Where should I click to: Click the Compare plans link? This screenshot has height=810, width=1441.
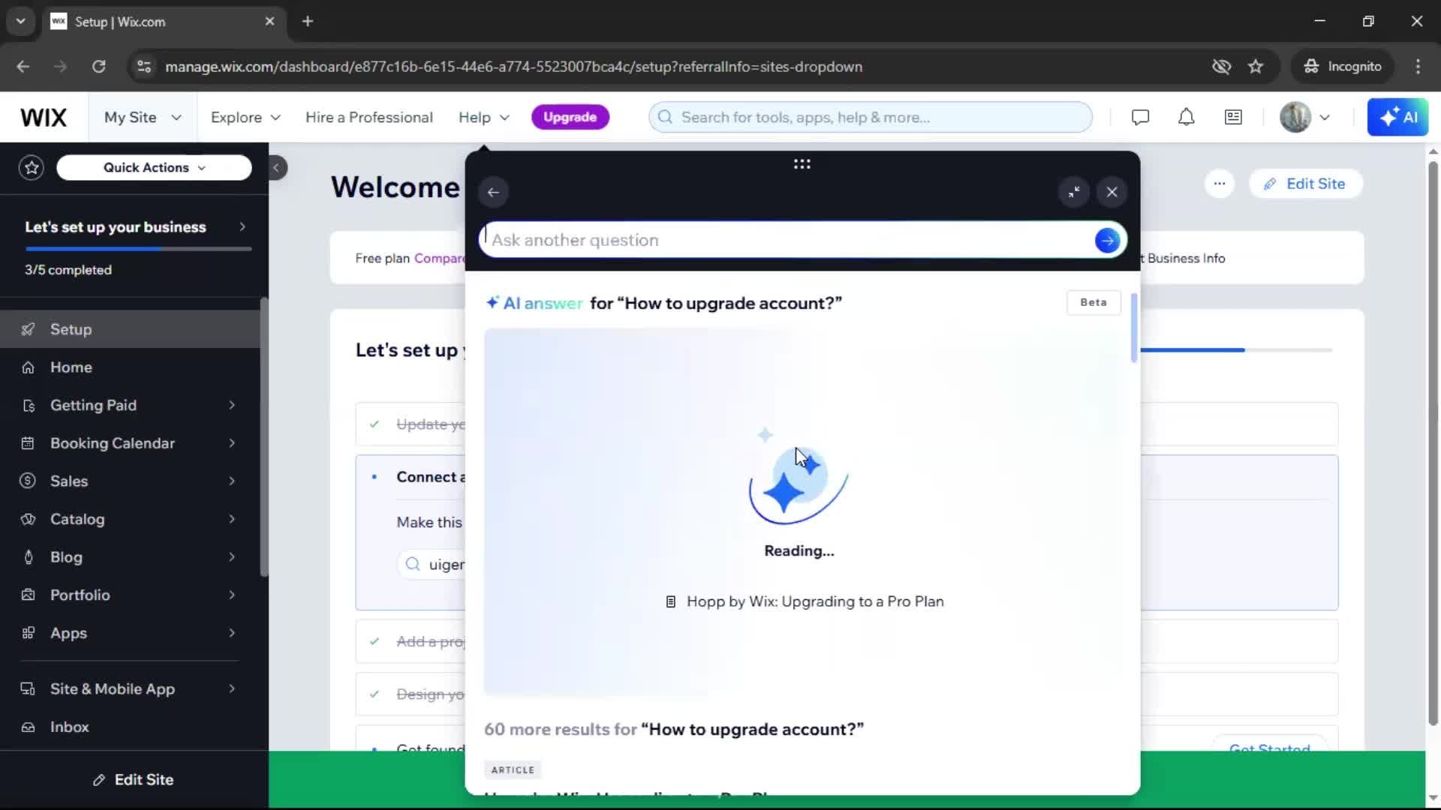click(x=440, y=259)
